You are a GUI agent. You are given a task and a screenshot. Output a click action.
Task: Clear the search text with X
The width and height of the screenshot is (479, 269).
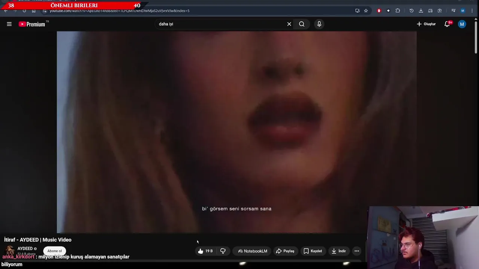coord(289,24)
